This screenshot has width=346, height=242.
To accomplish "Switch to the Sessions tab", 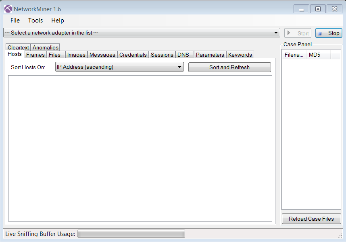I will pyautogui.click(x=162, y=55).
